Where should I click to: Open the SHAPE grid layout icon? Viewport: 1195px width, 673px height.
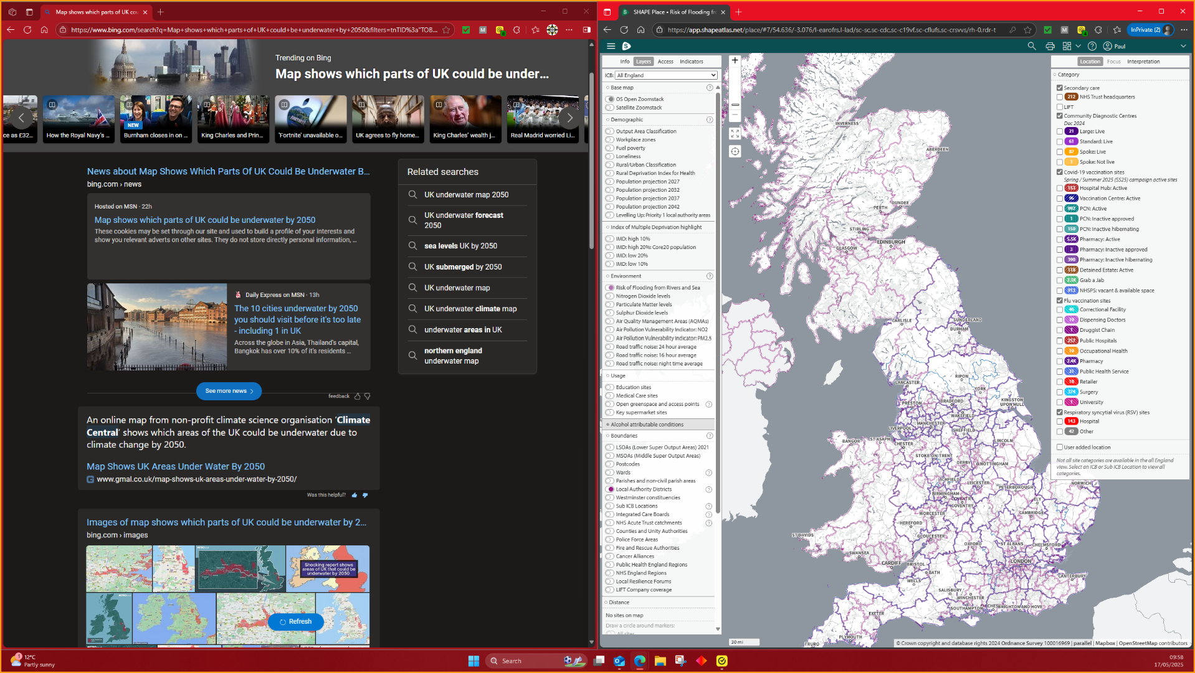1067,46
